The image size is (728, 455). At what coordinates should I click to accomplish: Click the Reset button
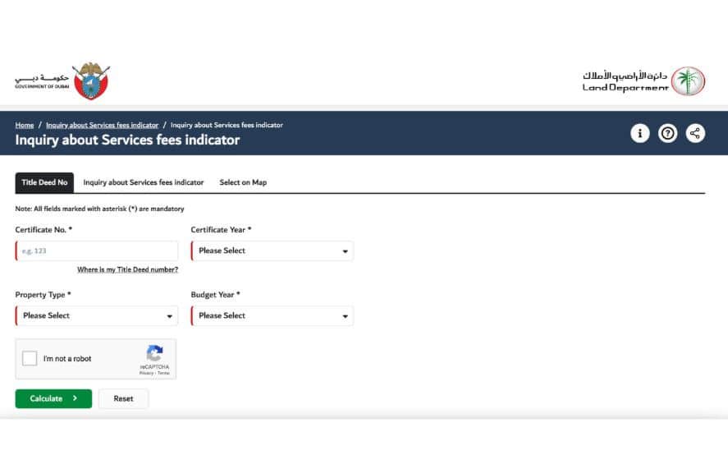click(123, 398)
